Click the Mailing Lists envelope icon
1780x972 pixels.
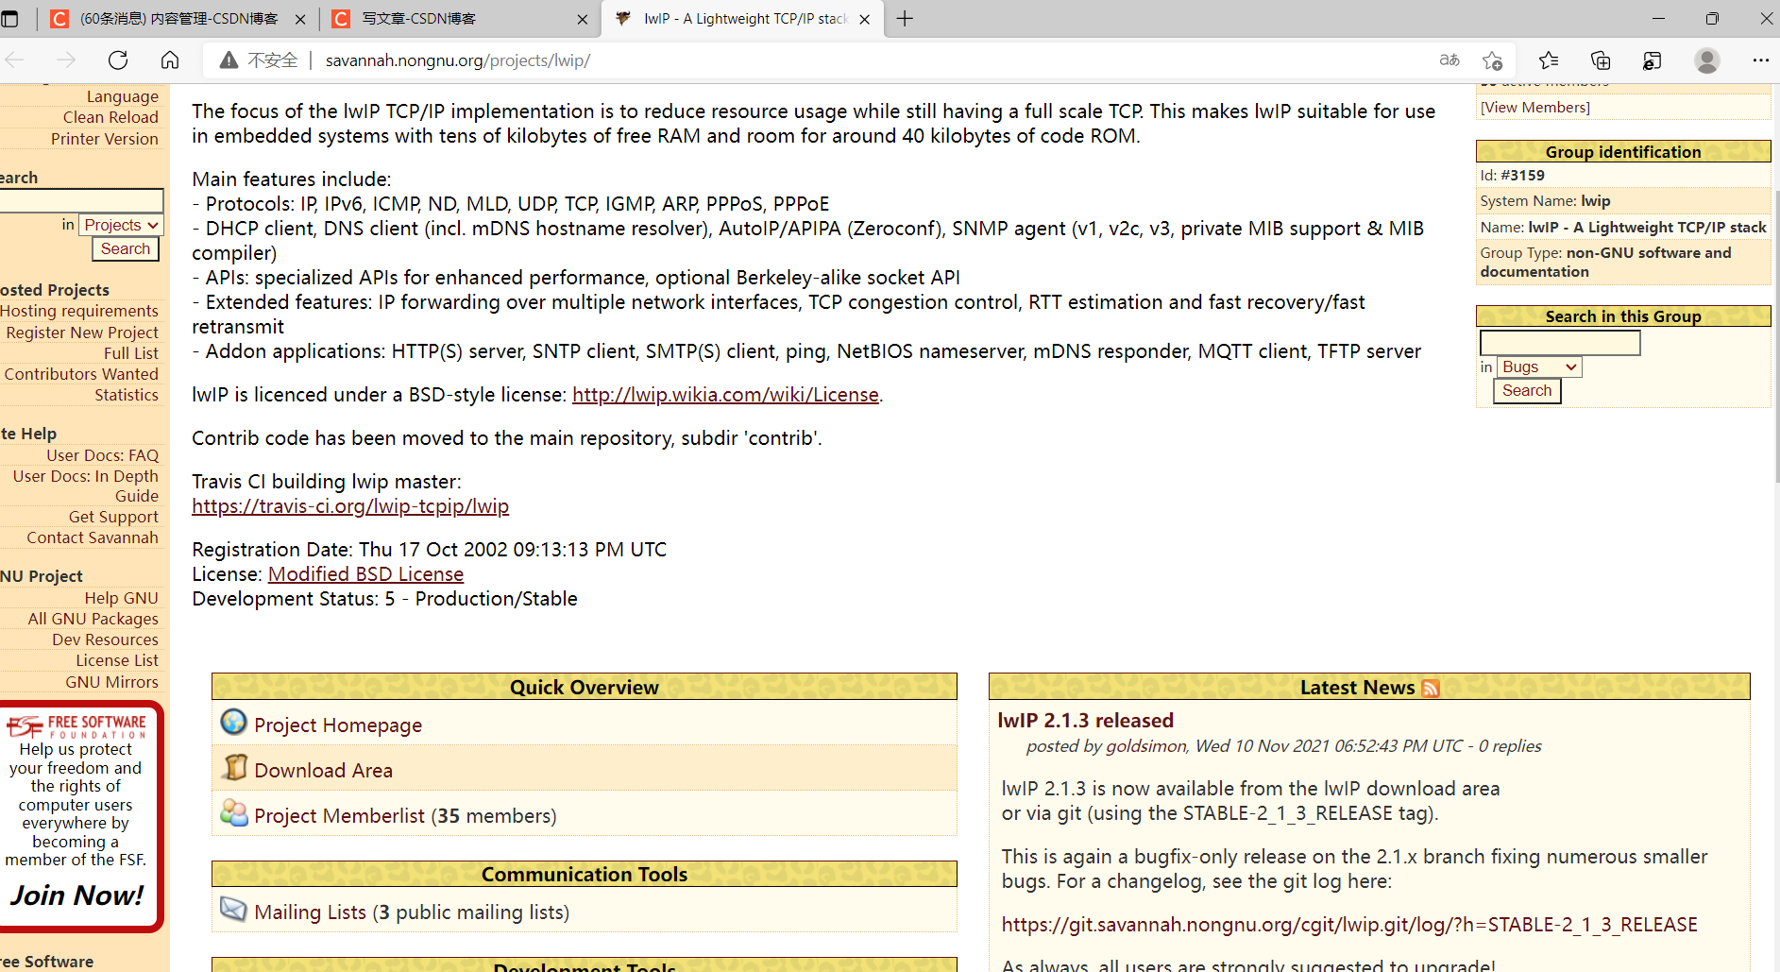[x=233, y=909]
